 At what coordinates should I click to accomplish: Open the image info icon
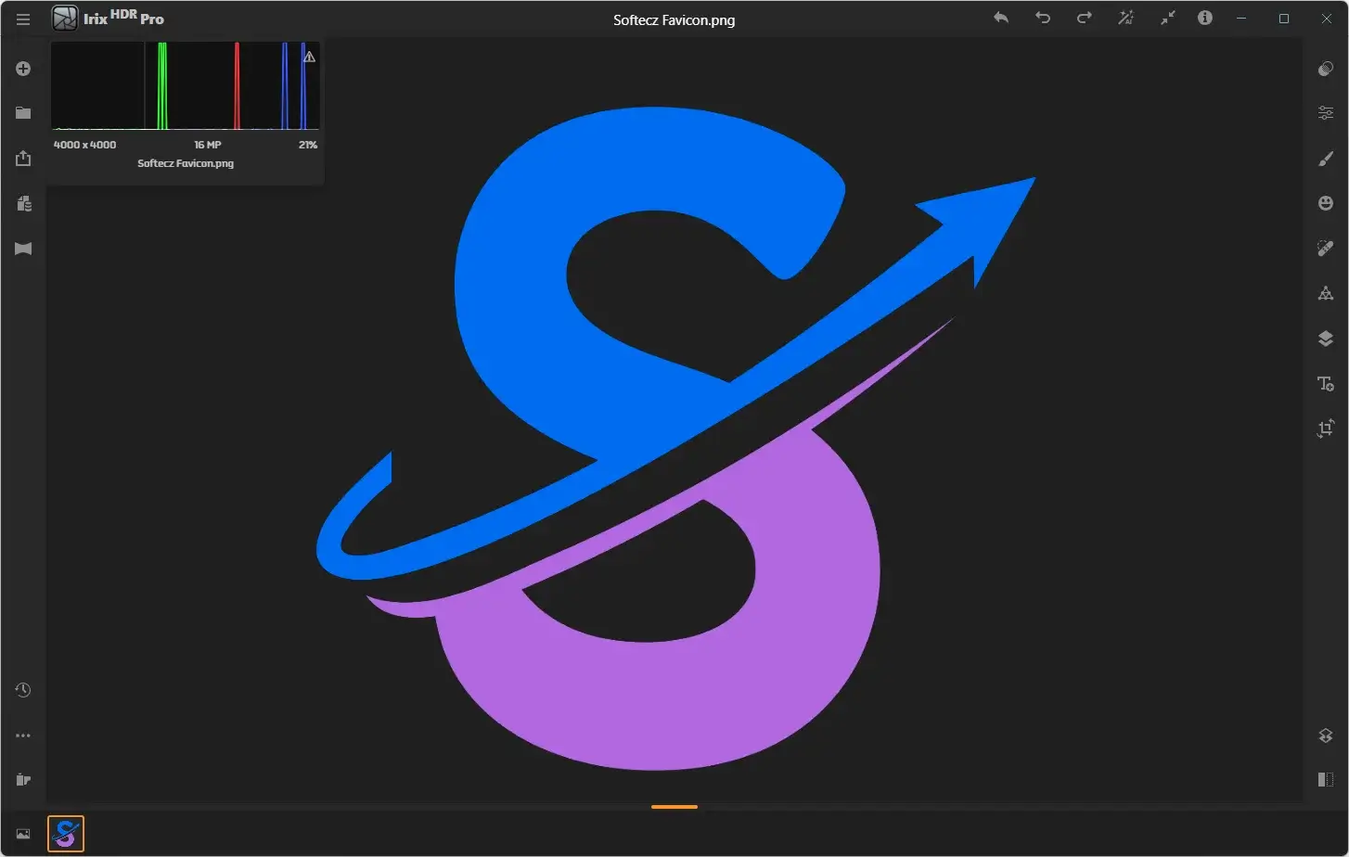pyautogui.click(x=1205, y=18)
